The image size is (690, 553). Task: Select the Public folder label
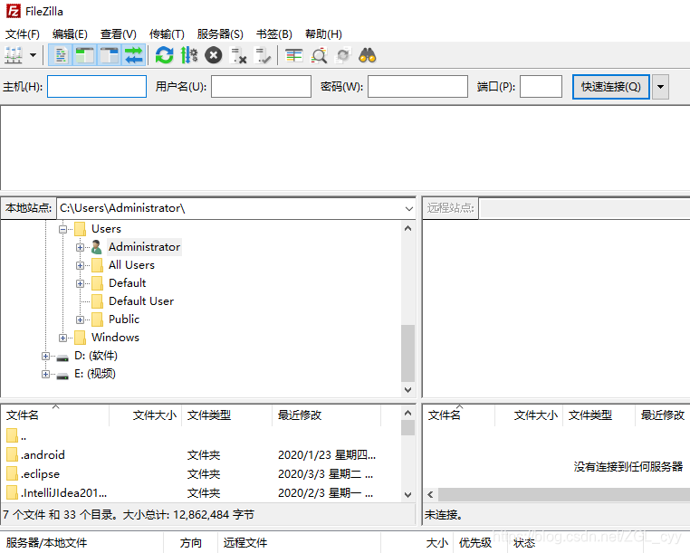124,319
